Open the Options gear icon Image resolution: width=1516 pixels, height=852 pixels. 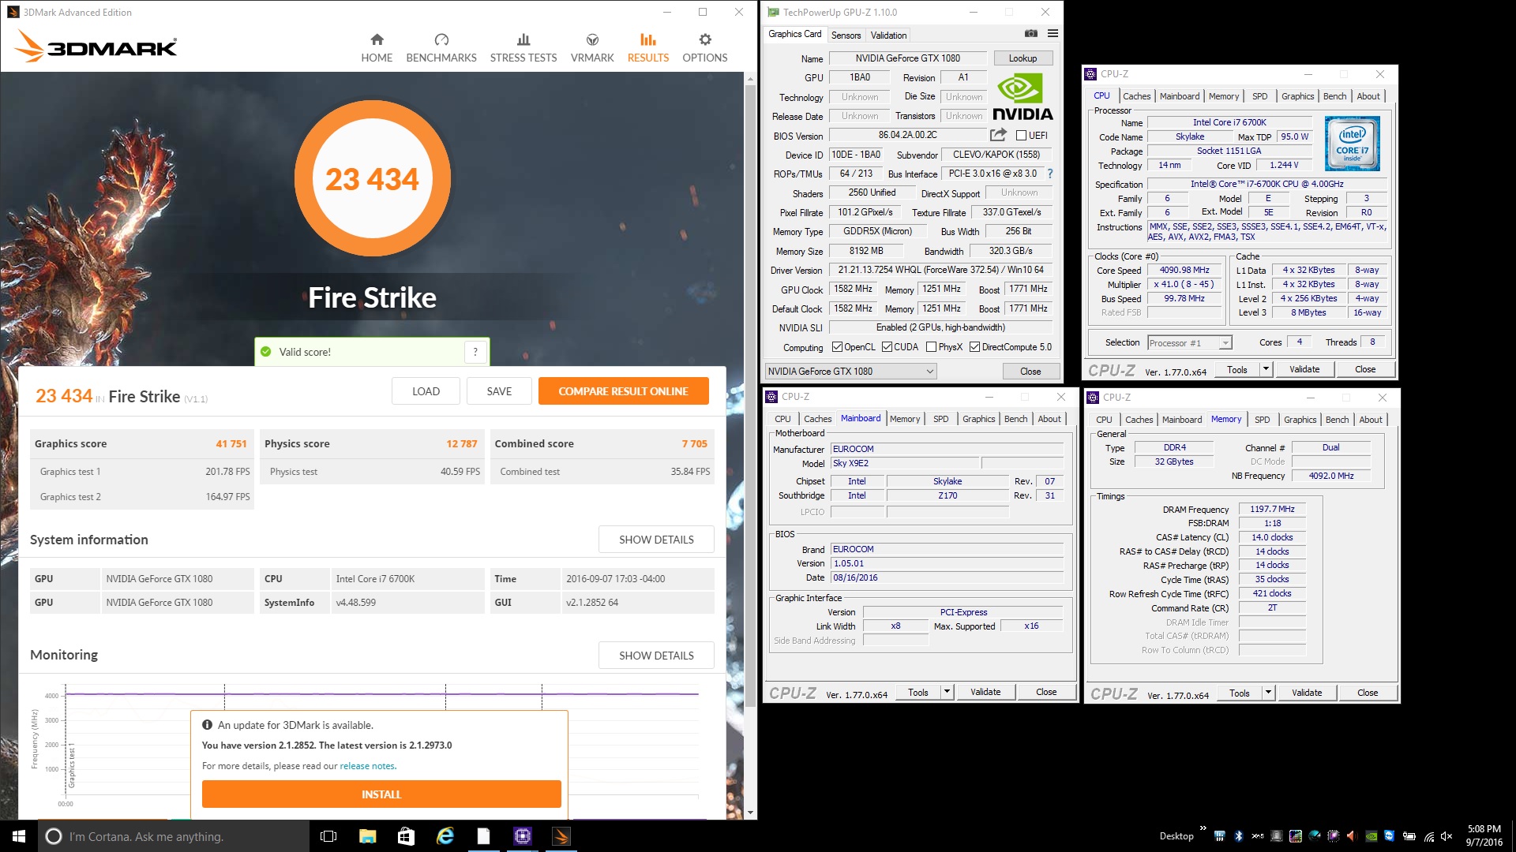704,40
